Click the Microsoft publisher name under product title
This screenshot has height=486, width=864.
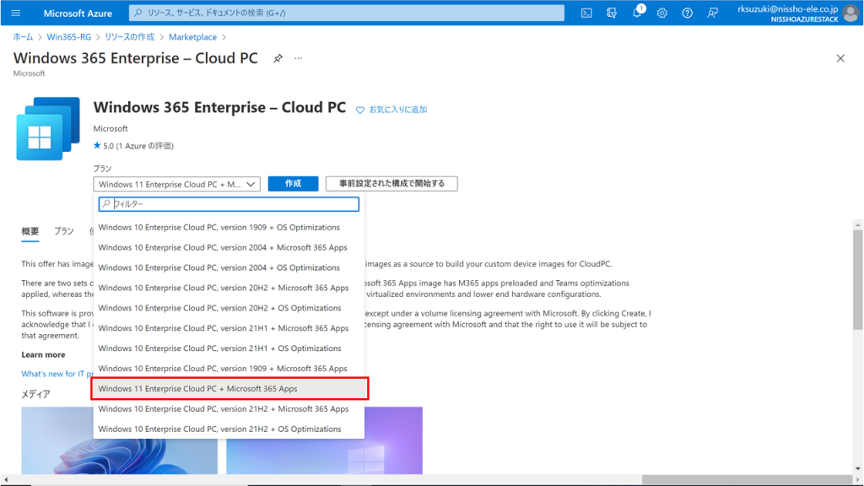[111, 128]
